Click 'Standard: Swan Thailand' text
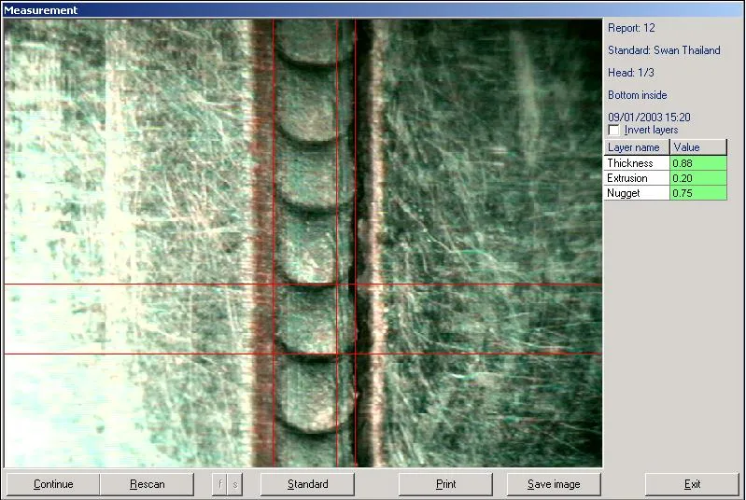Screen dimensions: 746x500 point(664,50)
